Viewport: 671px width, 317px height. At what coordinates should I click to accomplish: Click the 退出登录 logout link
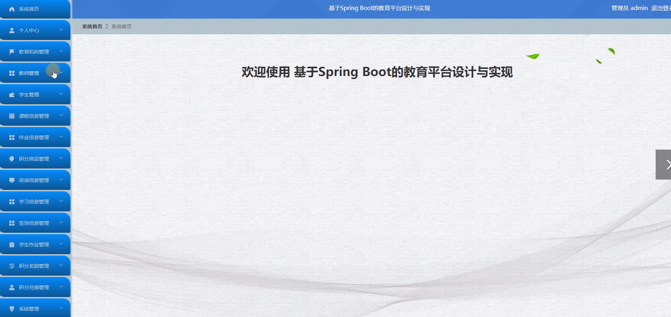pos(661,8)
